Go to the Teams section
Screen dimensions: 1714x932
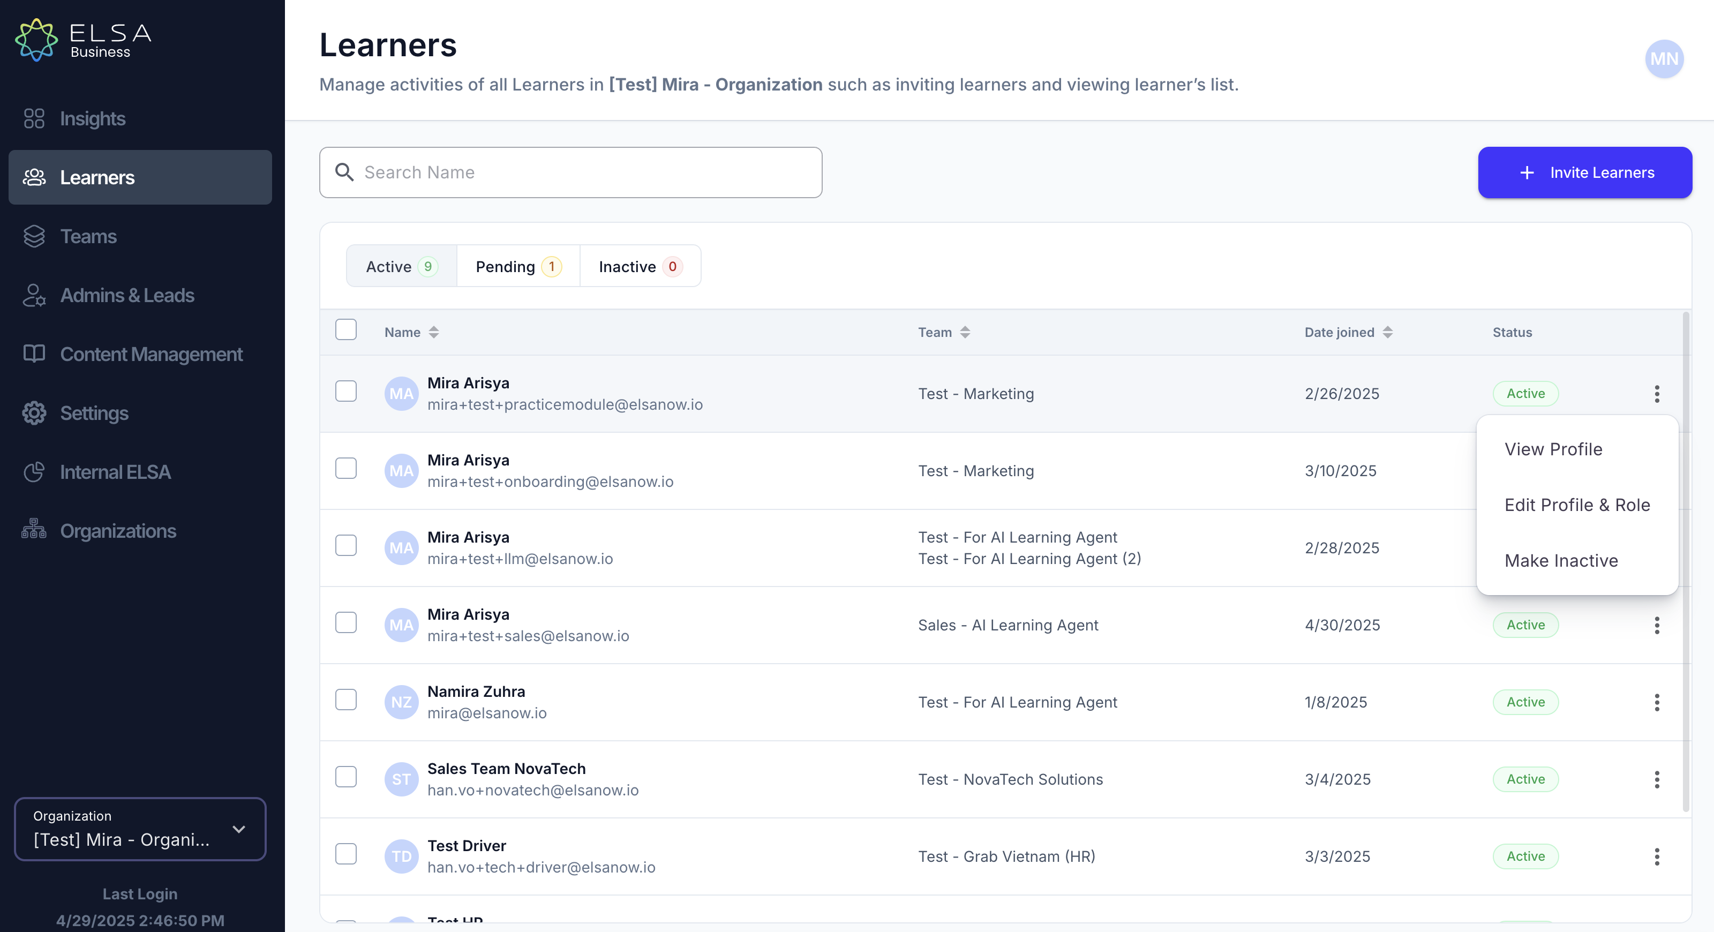coord(140,236)
